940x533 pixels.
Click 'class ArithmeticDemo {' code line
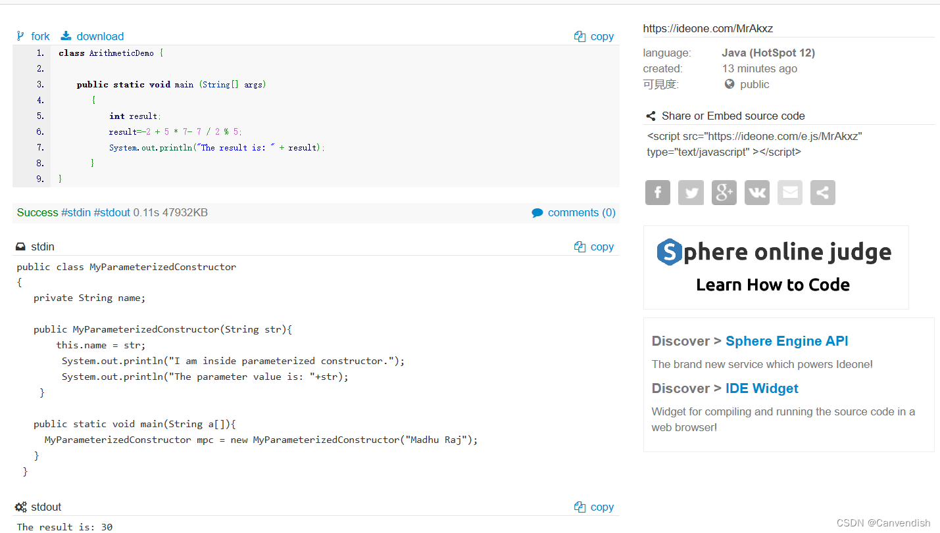pos(111,53)
